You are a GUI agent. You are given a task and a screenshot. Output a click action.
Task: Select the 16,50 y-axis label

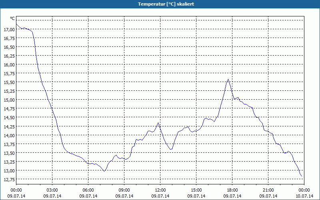pyautogui.click(x=9, y=47)
